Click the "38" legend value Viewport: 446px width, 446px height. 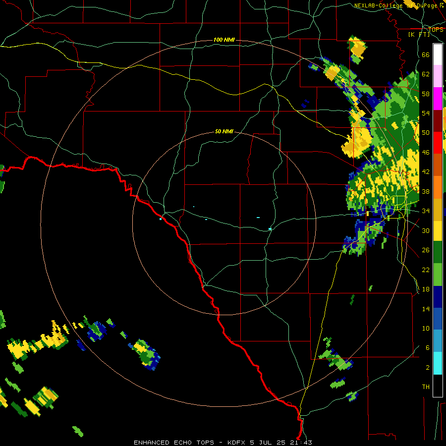tap(426, 191)
